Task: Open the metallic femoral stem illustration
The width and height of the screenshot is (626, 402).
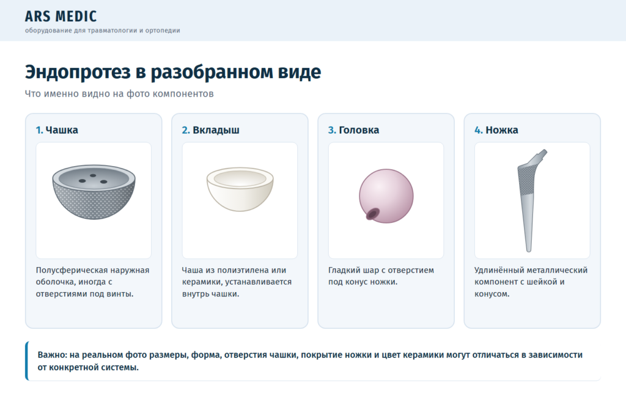Action: [532, 200]
